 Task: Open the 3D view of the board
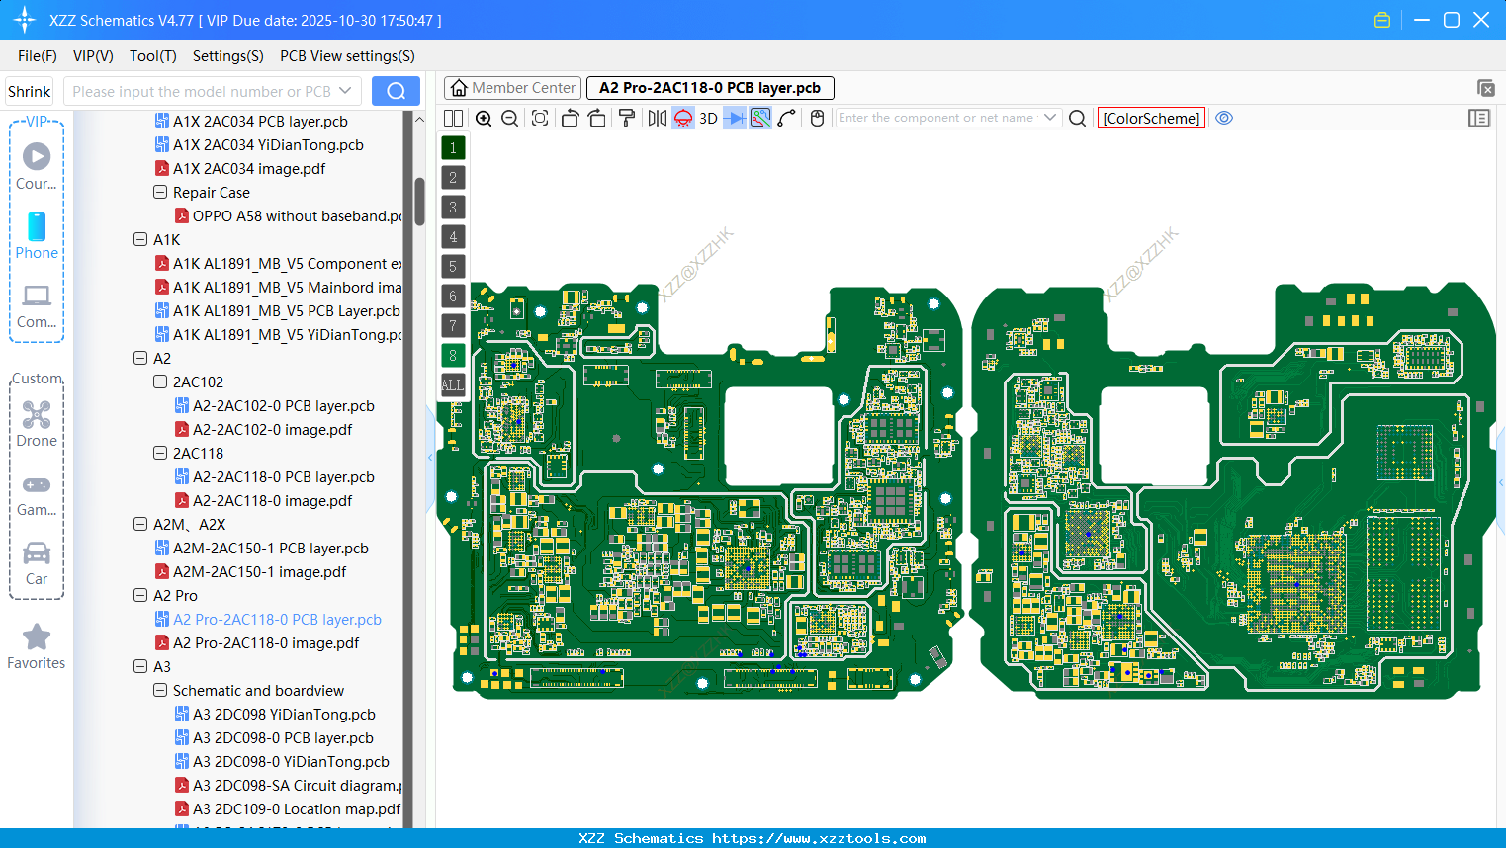click(708, 119)
